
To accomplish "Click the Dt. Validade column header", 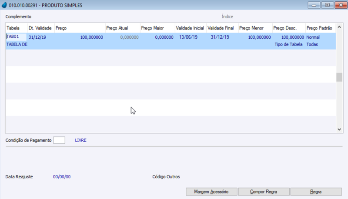I will pyautogui.click(x=40, y=28).
